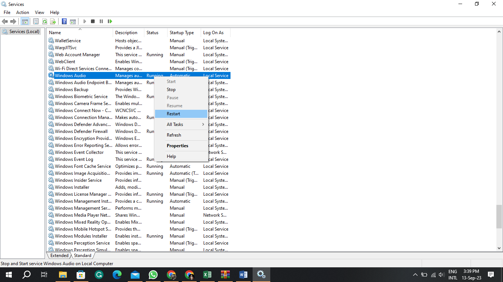The width and height of the screenshot is (503, 282).
Task: Click the scrollbar down arrow
Action: click(x=499, y=249)
